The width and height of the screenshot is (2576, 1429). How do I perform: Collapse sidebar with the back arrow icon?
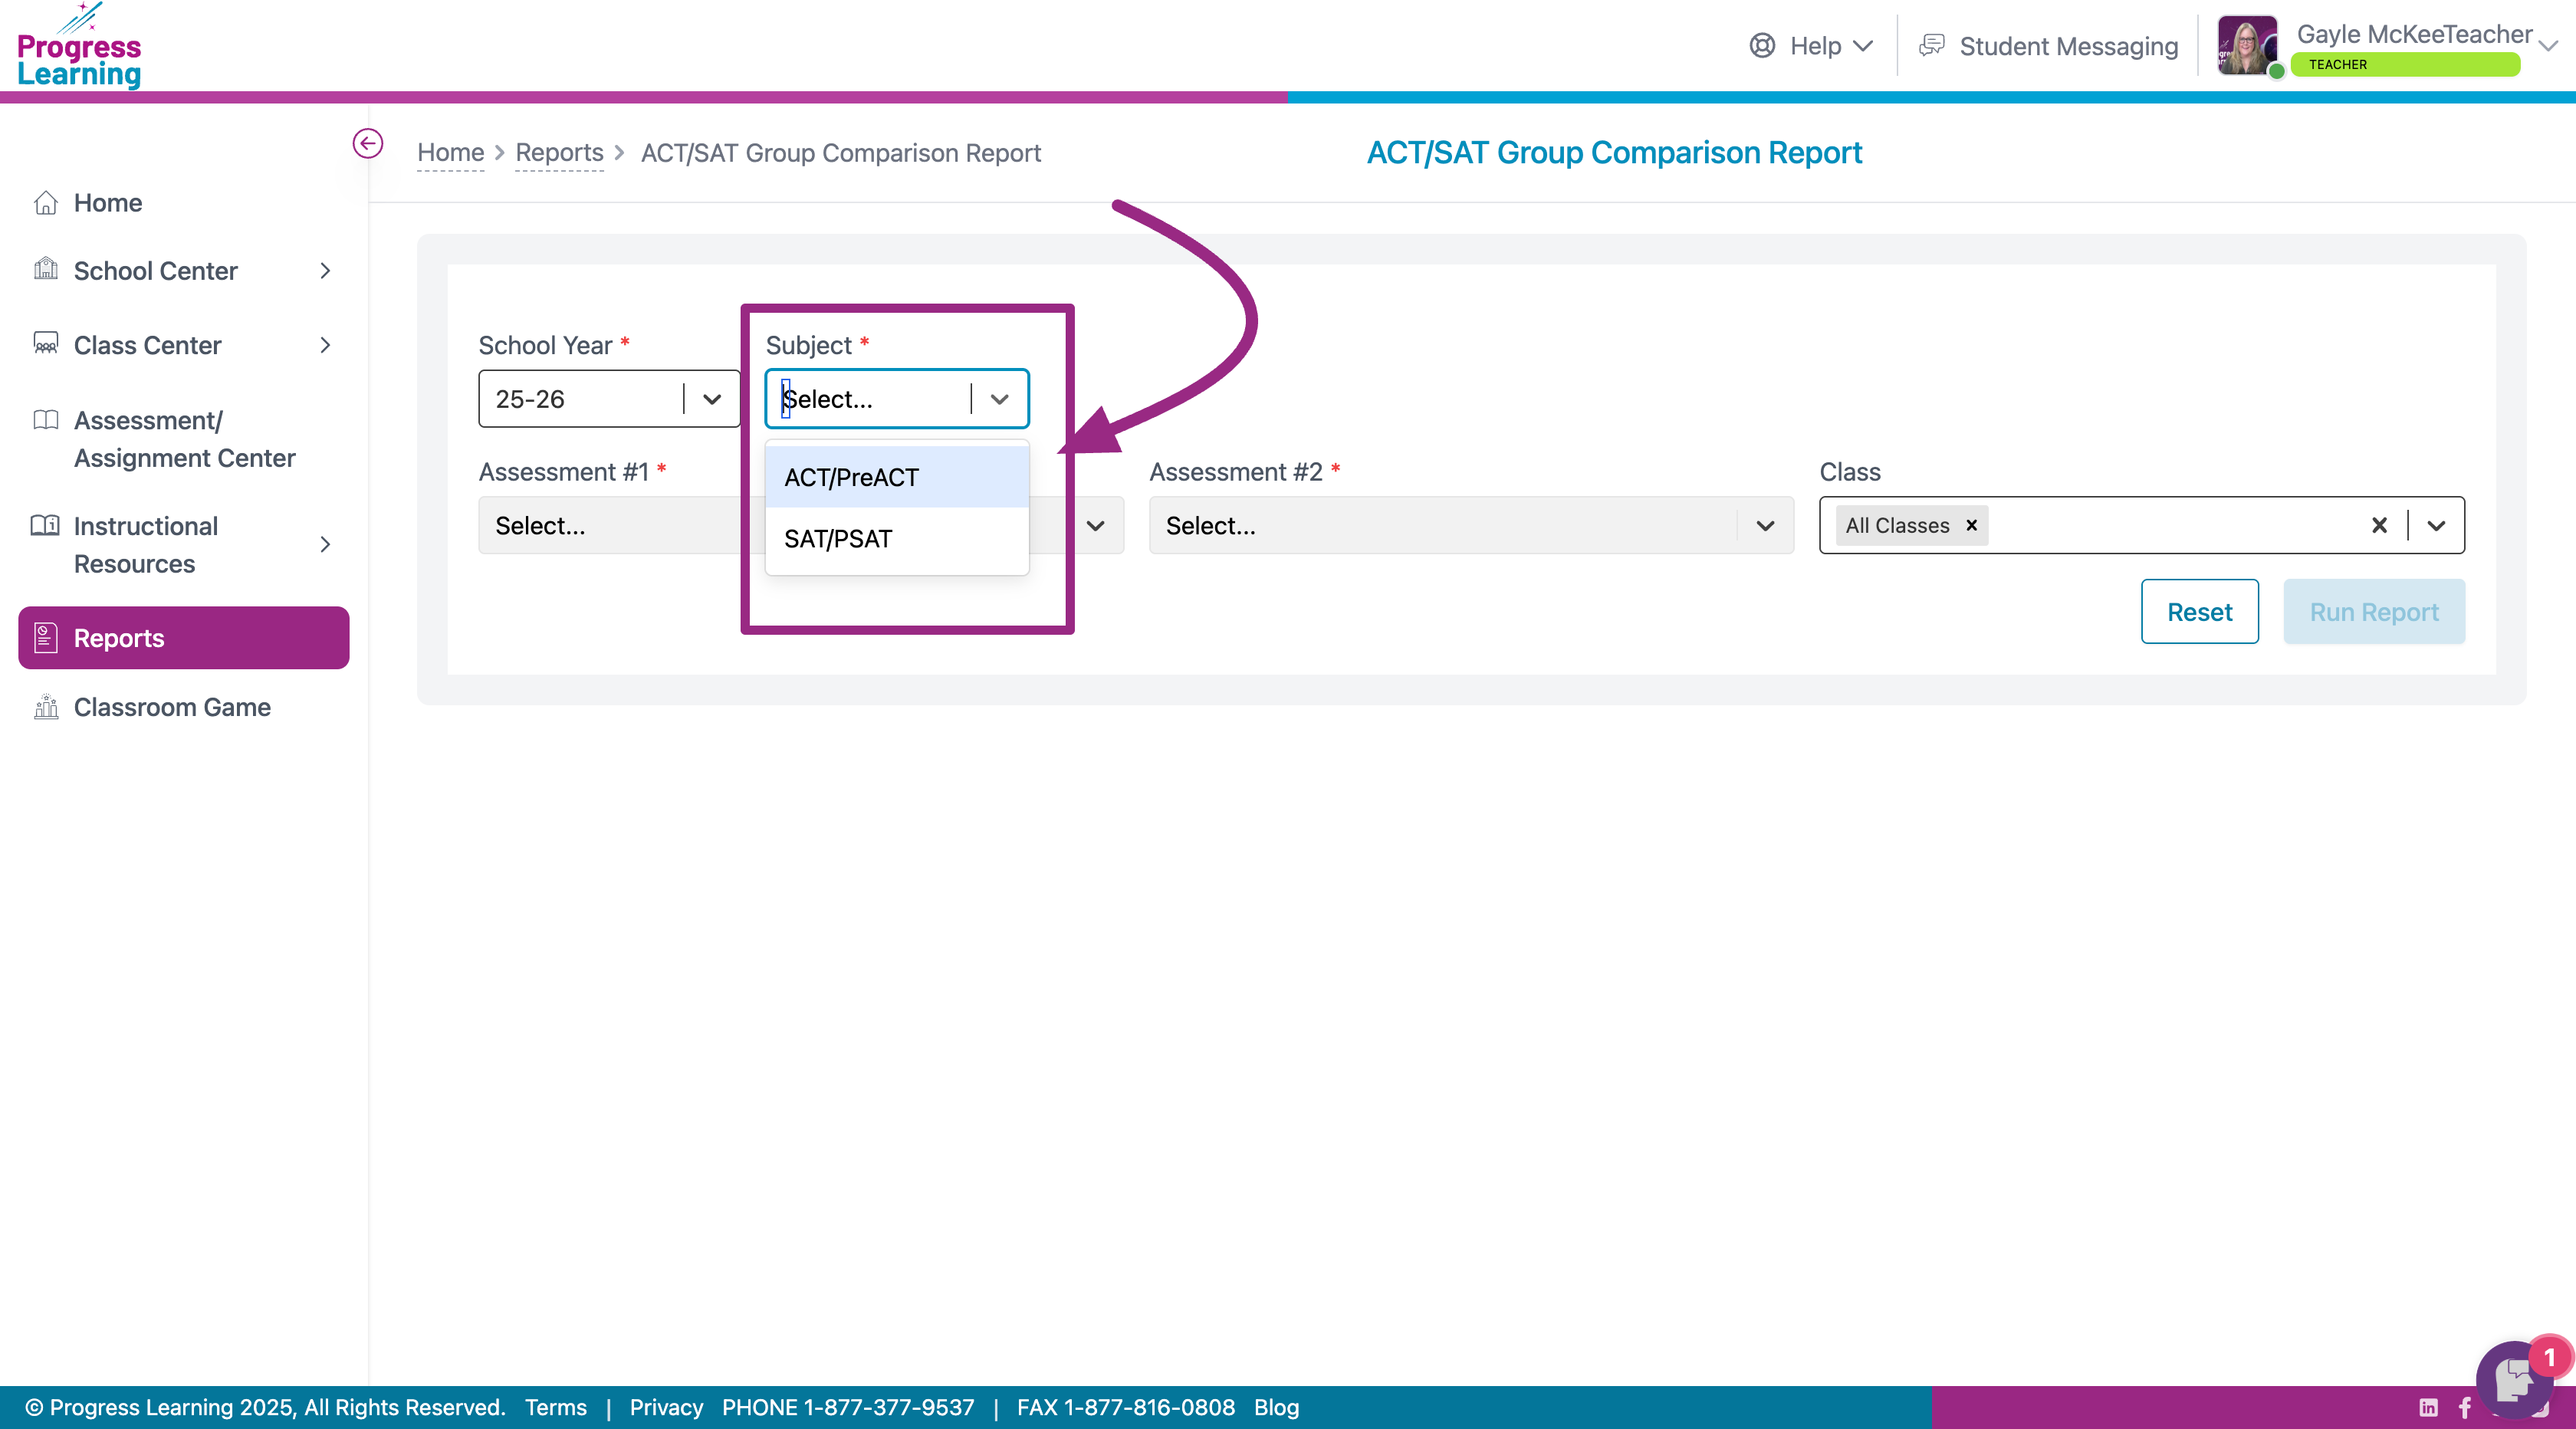point(367,144)
